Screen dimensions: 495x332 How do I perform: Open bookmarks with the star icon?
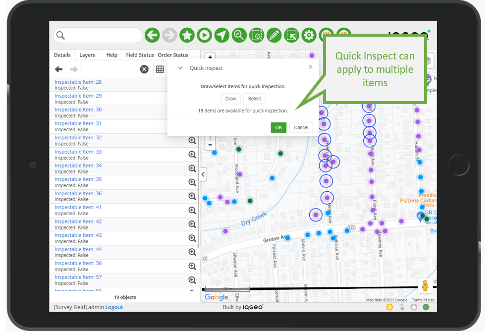[x=187, y=35]
